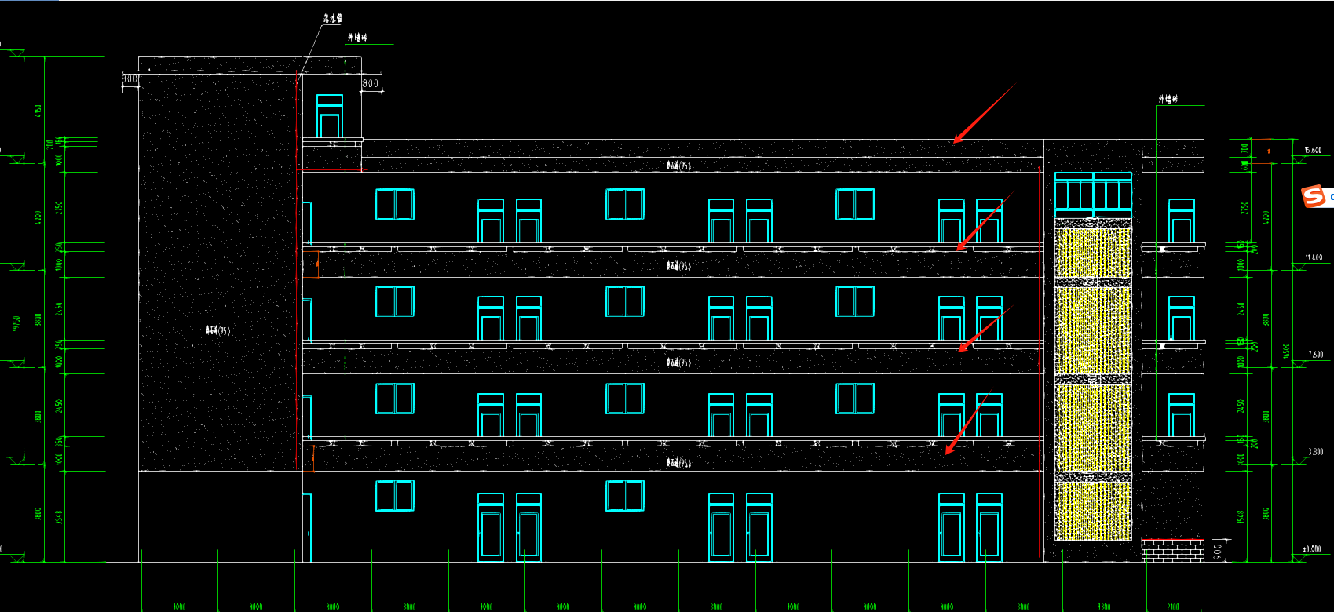Image resolution: width=1334 pixels, height=612 pixels.
Task: Select the 4150 vertical dimension text
Action: tap(37, 111)
